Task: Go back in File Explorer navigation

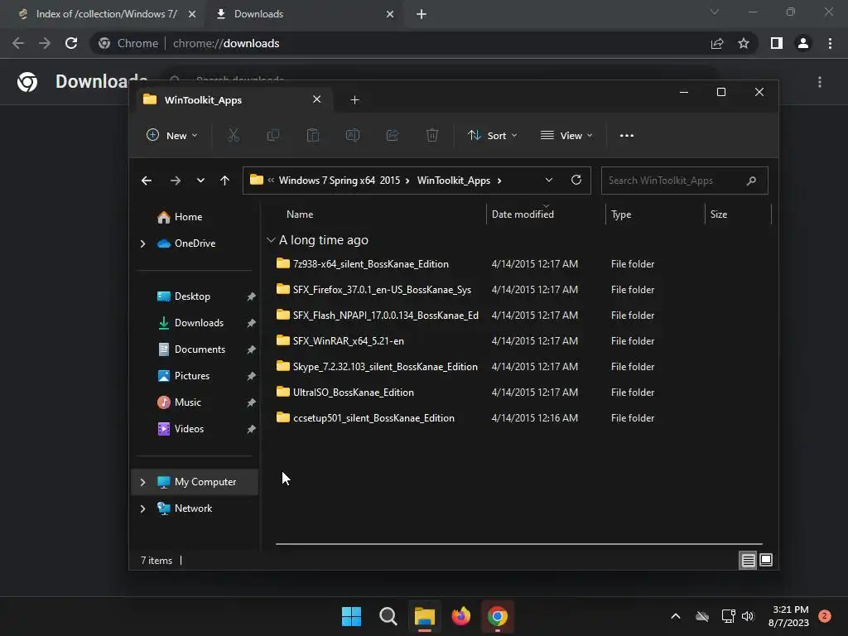Action: click(x=146, y=181)
